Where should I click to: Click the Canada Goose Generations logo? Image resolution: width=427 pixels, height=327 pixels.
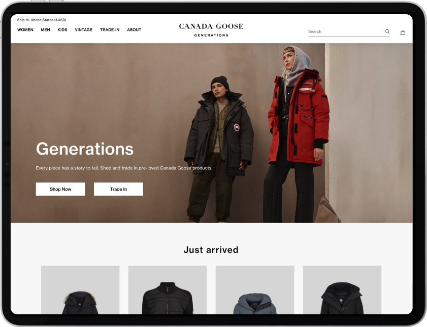coord(211,30)
